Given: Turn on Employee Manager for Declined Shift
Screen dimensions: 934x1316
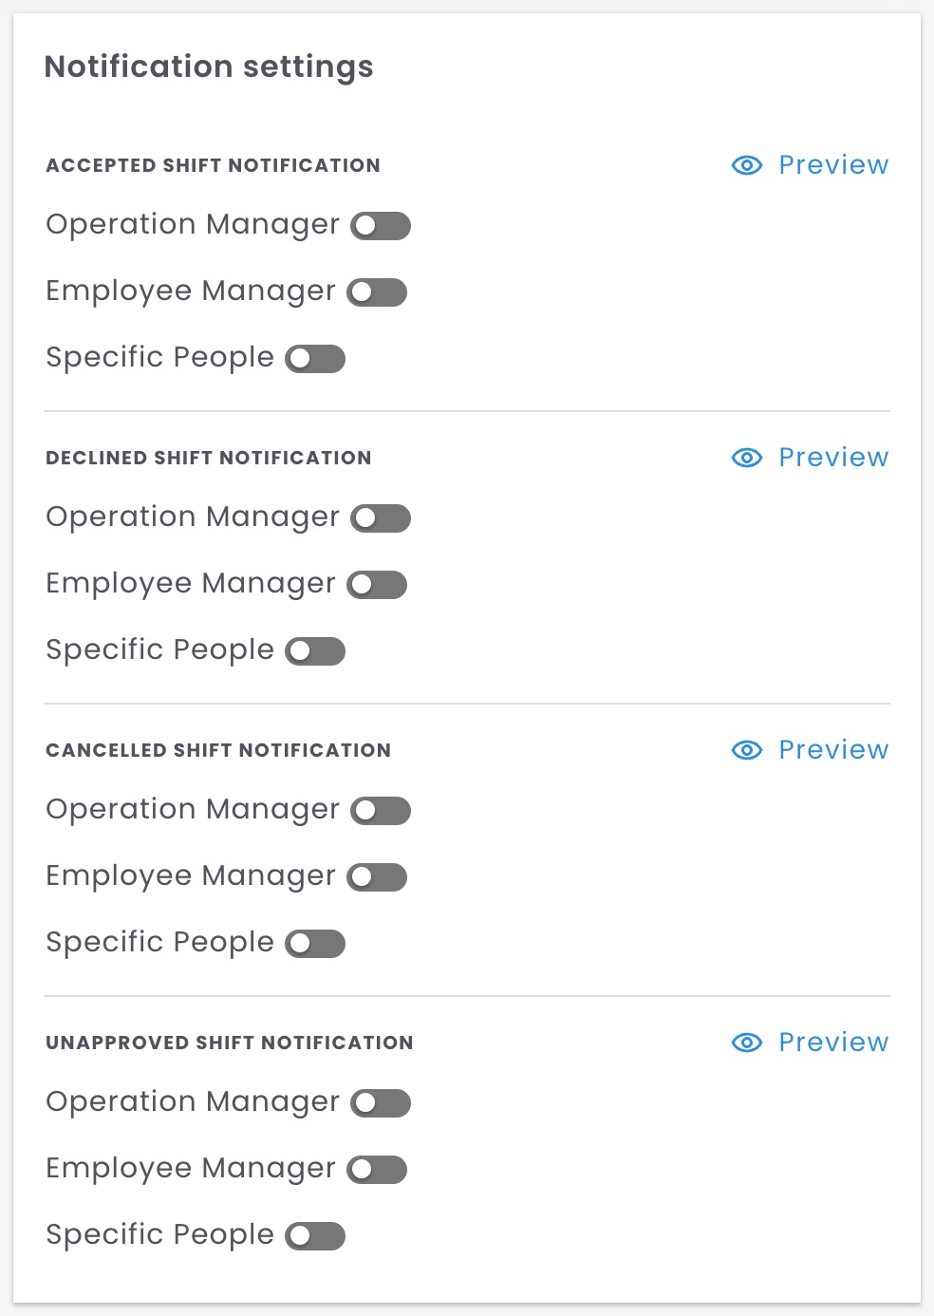Looking at the screenshot, I should pos(377,585).
